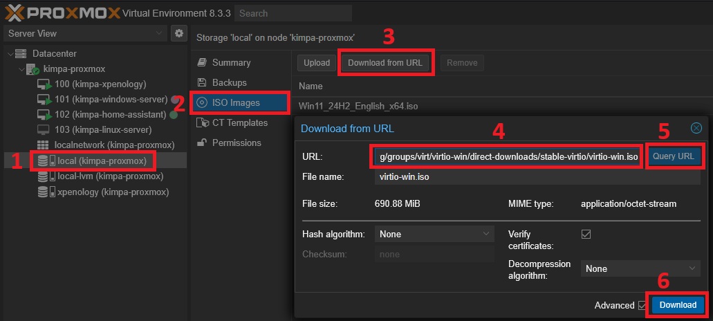Click the Datacenter server icon
Viewport: 713px width, 321px height.
[21, 54]
